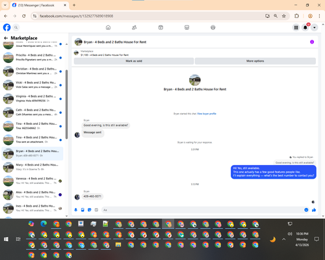Click Bryan's phone number message 409-460-9371
The width and height of the screenshot is (325, 260).
pyautogui.click(x=92, y=196)
